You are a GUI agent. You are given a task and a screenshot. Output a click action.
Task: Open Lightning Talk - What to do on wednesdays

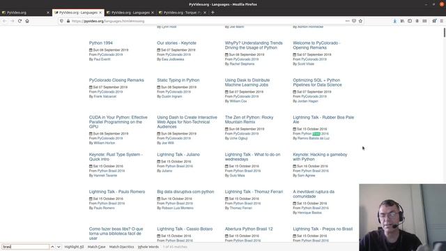tap(252, 157)
